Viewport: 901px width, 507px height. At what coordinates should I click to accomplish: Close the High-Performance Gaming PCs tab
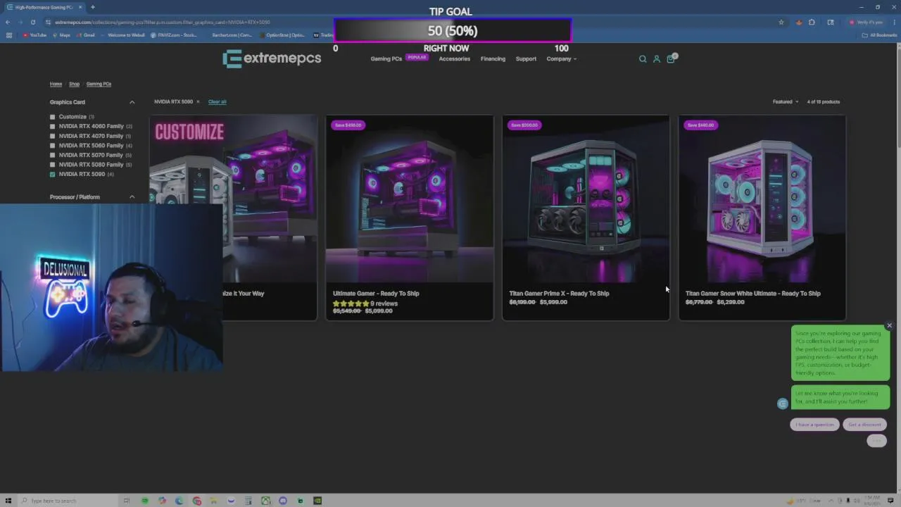80,7
